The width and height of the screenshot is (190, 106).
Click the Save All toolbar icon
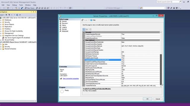click(x=22, y=8)
